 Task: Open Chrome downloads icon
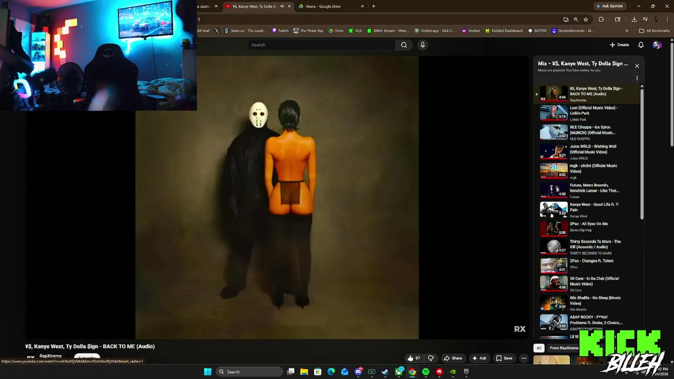tap(634, 19)
